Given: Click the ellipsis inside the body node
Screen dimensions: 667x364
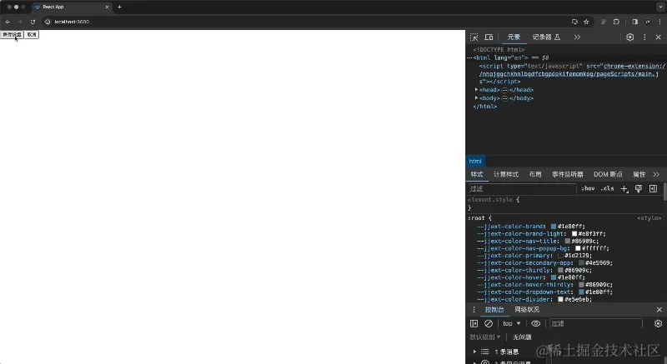Looking at the screenshot, I should coord(505,98).
